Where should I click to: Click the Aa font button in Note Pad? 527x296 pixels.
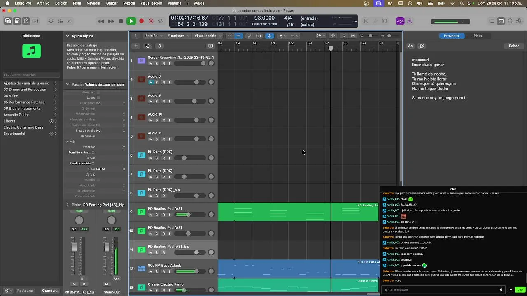coord(410,46)
